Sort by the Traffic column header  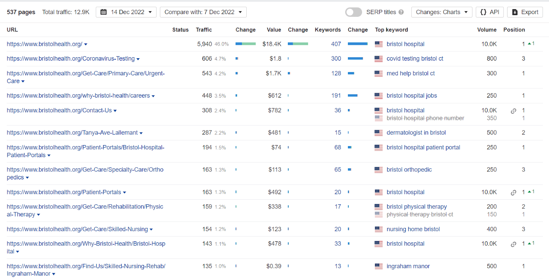204,30
